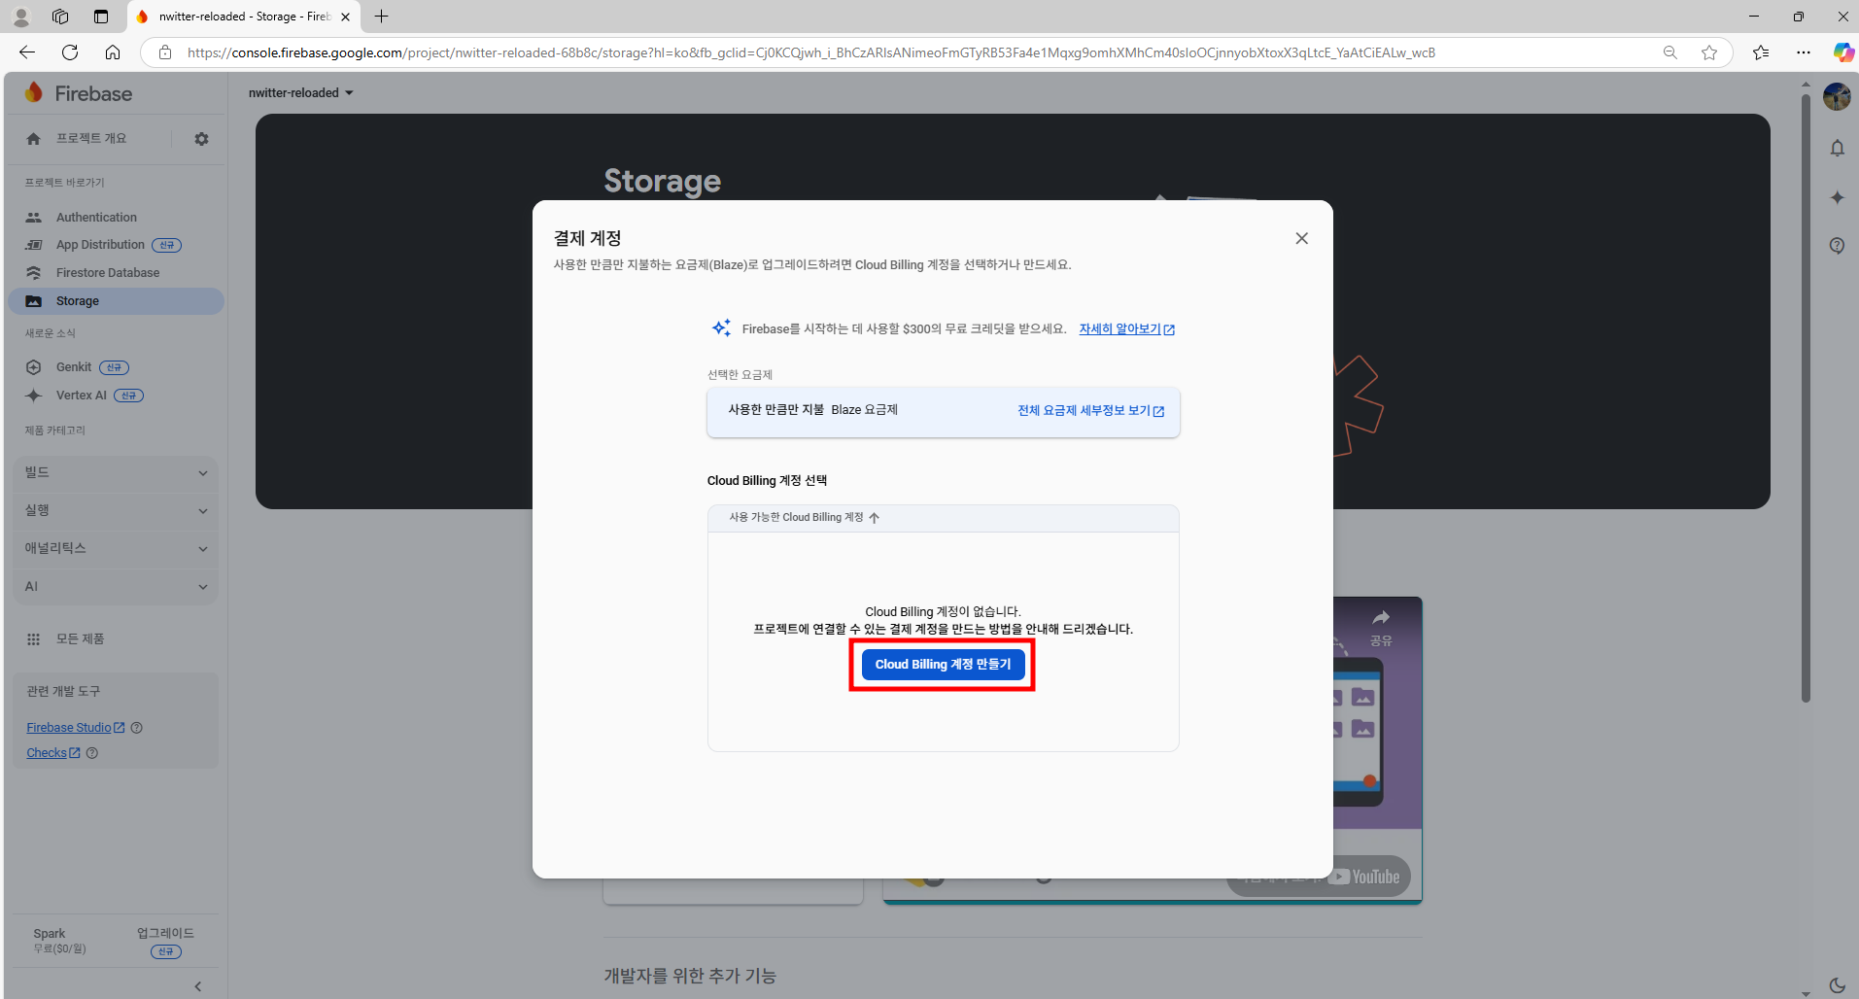Expand the AI category
The height and width of the screenshot is (999, 1859).
point(116,586)
